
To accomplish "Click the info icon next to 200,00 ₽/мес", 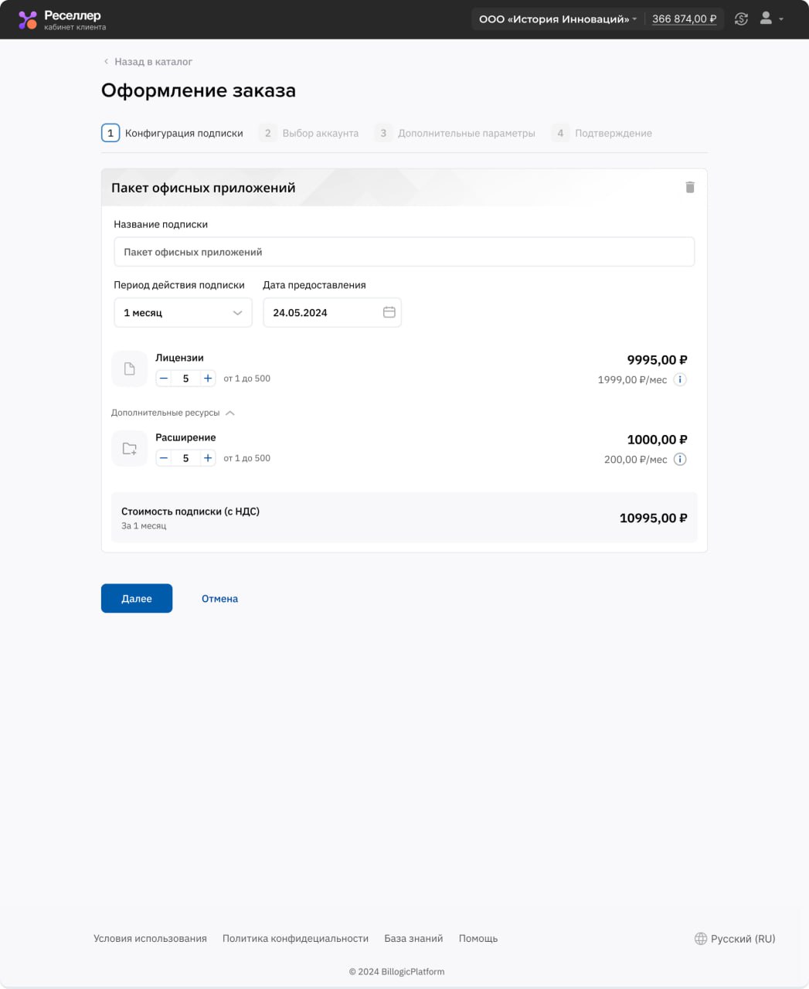I will (x=679, y=459).
